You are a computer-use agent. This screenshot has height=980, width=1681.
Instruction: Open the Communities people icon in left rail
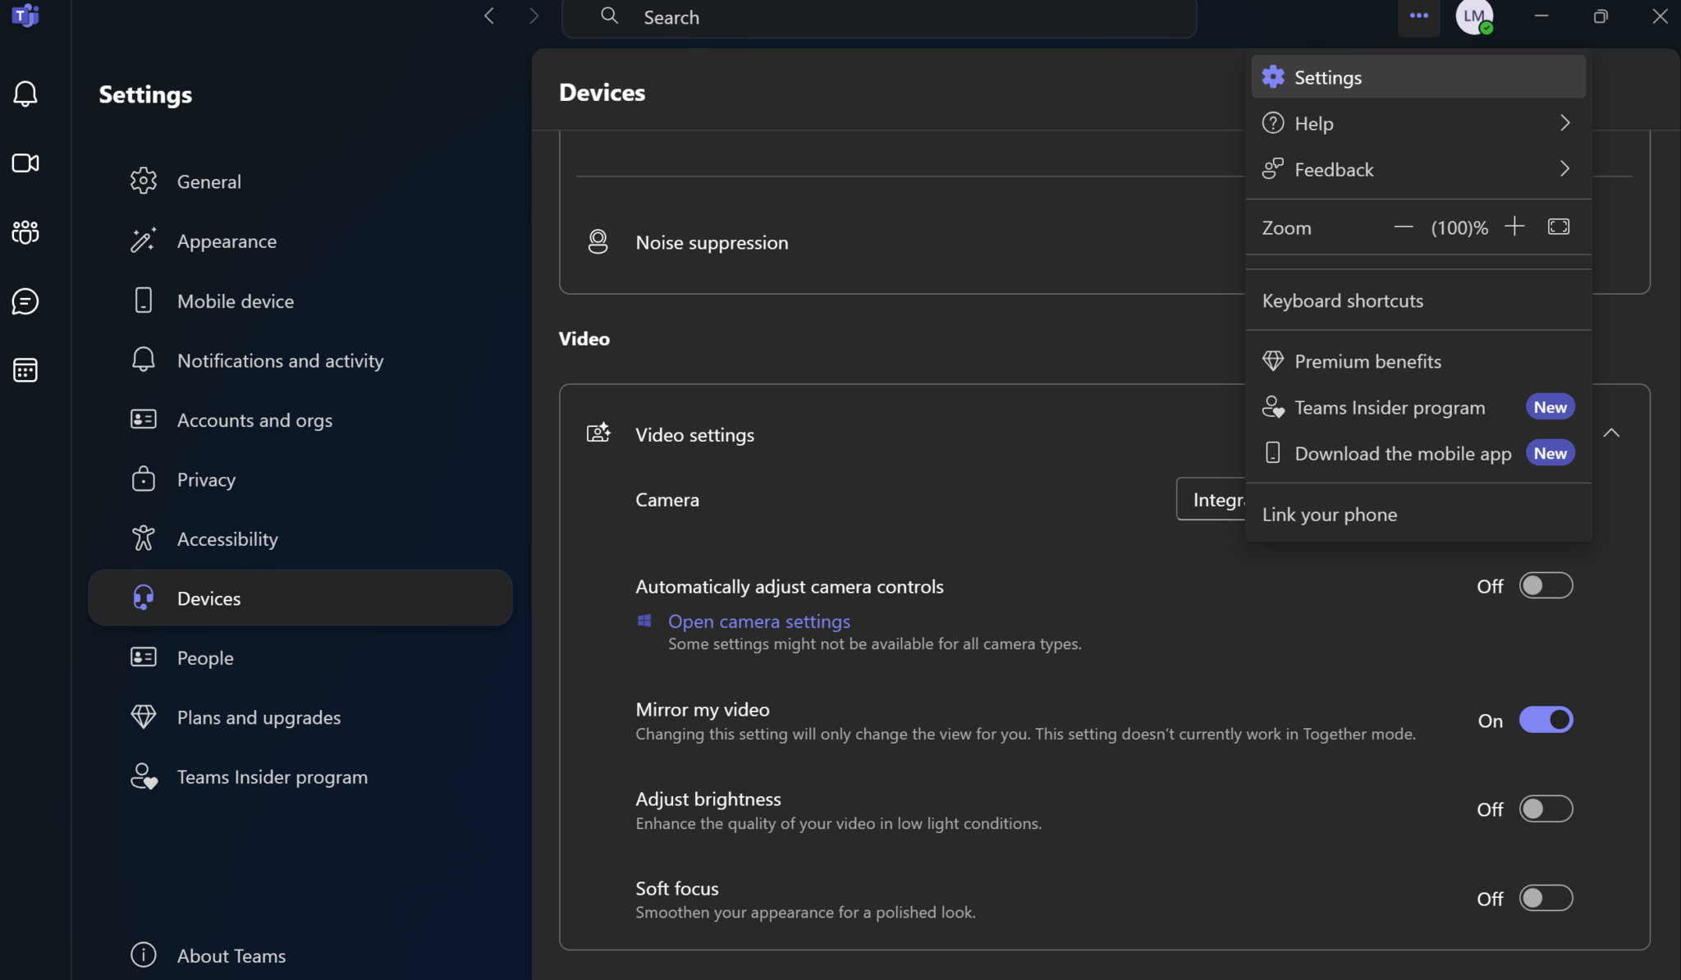25,232
